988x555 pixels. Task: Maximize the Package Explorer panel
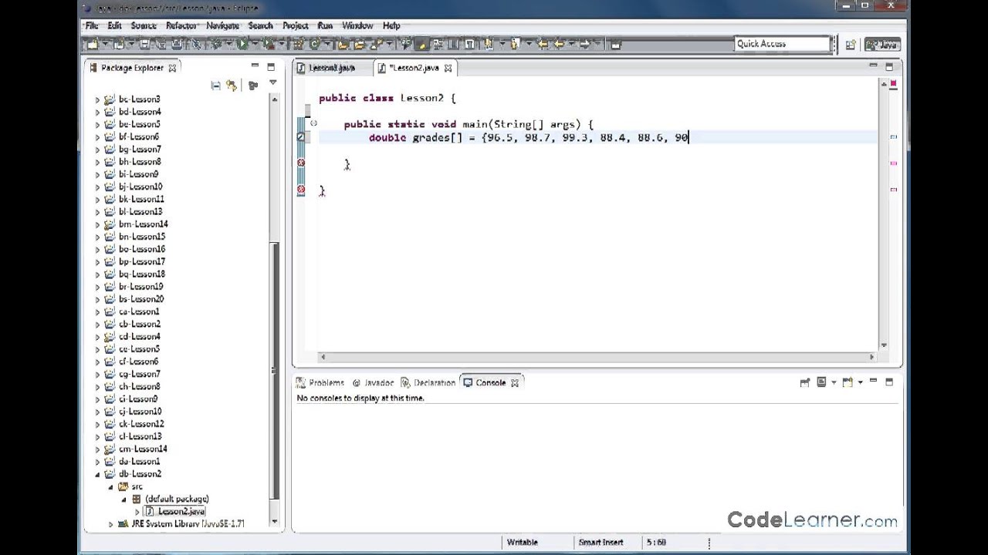coord(271,68)
